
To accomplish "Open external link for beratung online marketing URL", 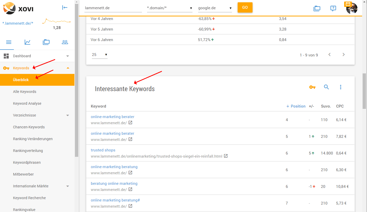I will pos(130,189).
